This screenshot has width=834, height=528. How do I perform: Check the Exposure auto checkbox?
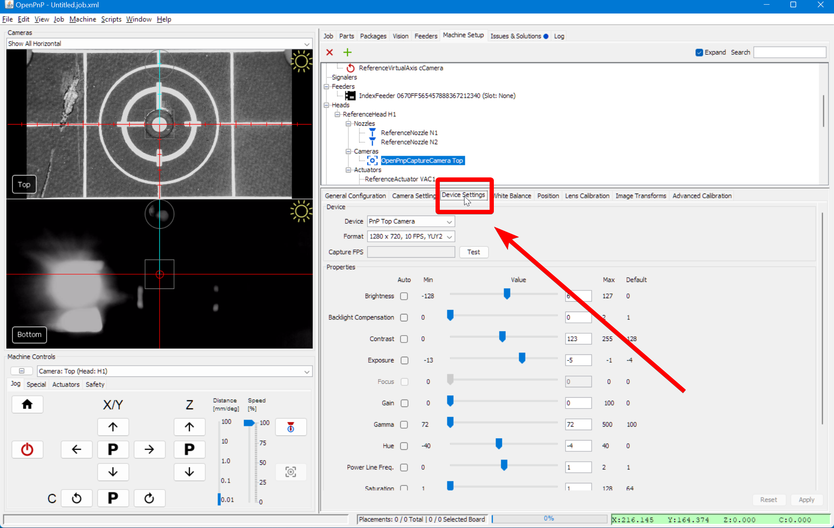[404, 360]
